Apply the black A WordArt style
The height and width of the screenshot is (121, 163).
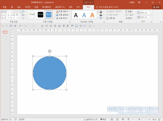(x=76, y=15)
